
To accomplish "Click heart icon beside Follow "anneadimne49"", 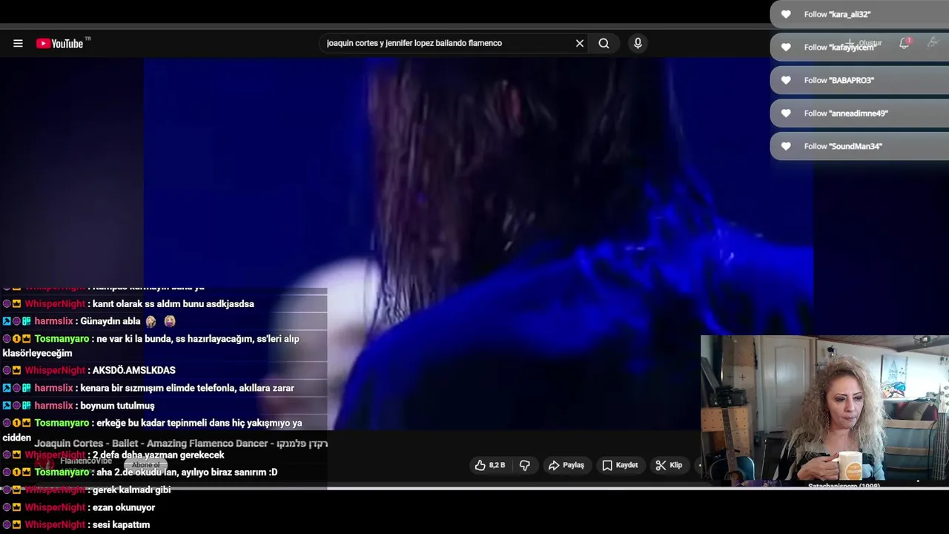I will pos(786,113).
